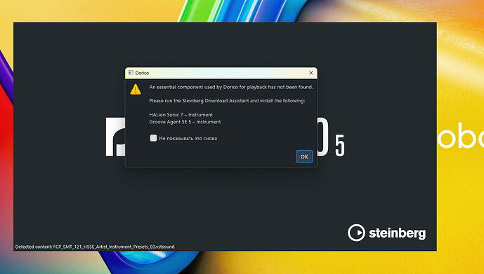The image size is (484, 274).
Task: Click the Не показывать это снова label text
Action: 188,138
